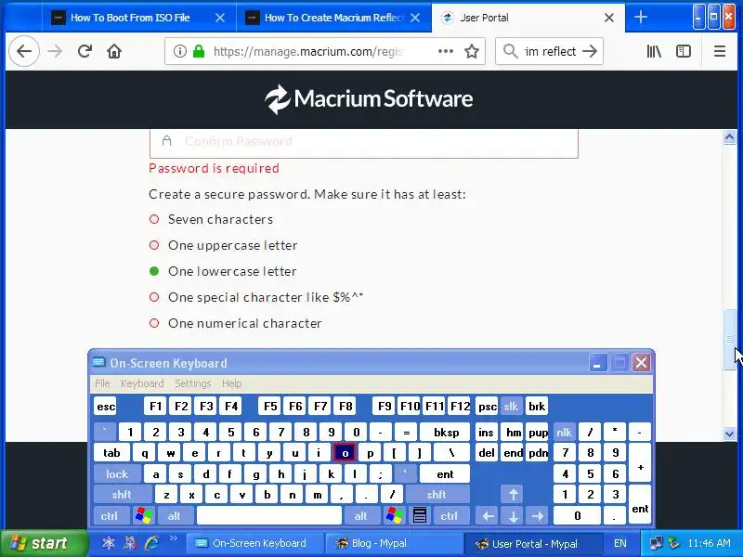Click the search magnifier icon

[x=510, y=51]
